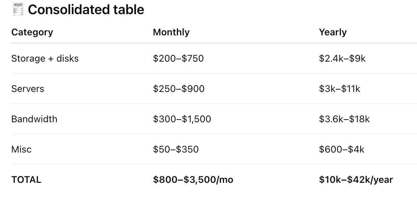Click the receipt icon beside the heading
Viewport: 417px width, 200px height.
click(x=18, y=9)
